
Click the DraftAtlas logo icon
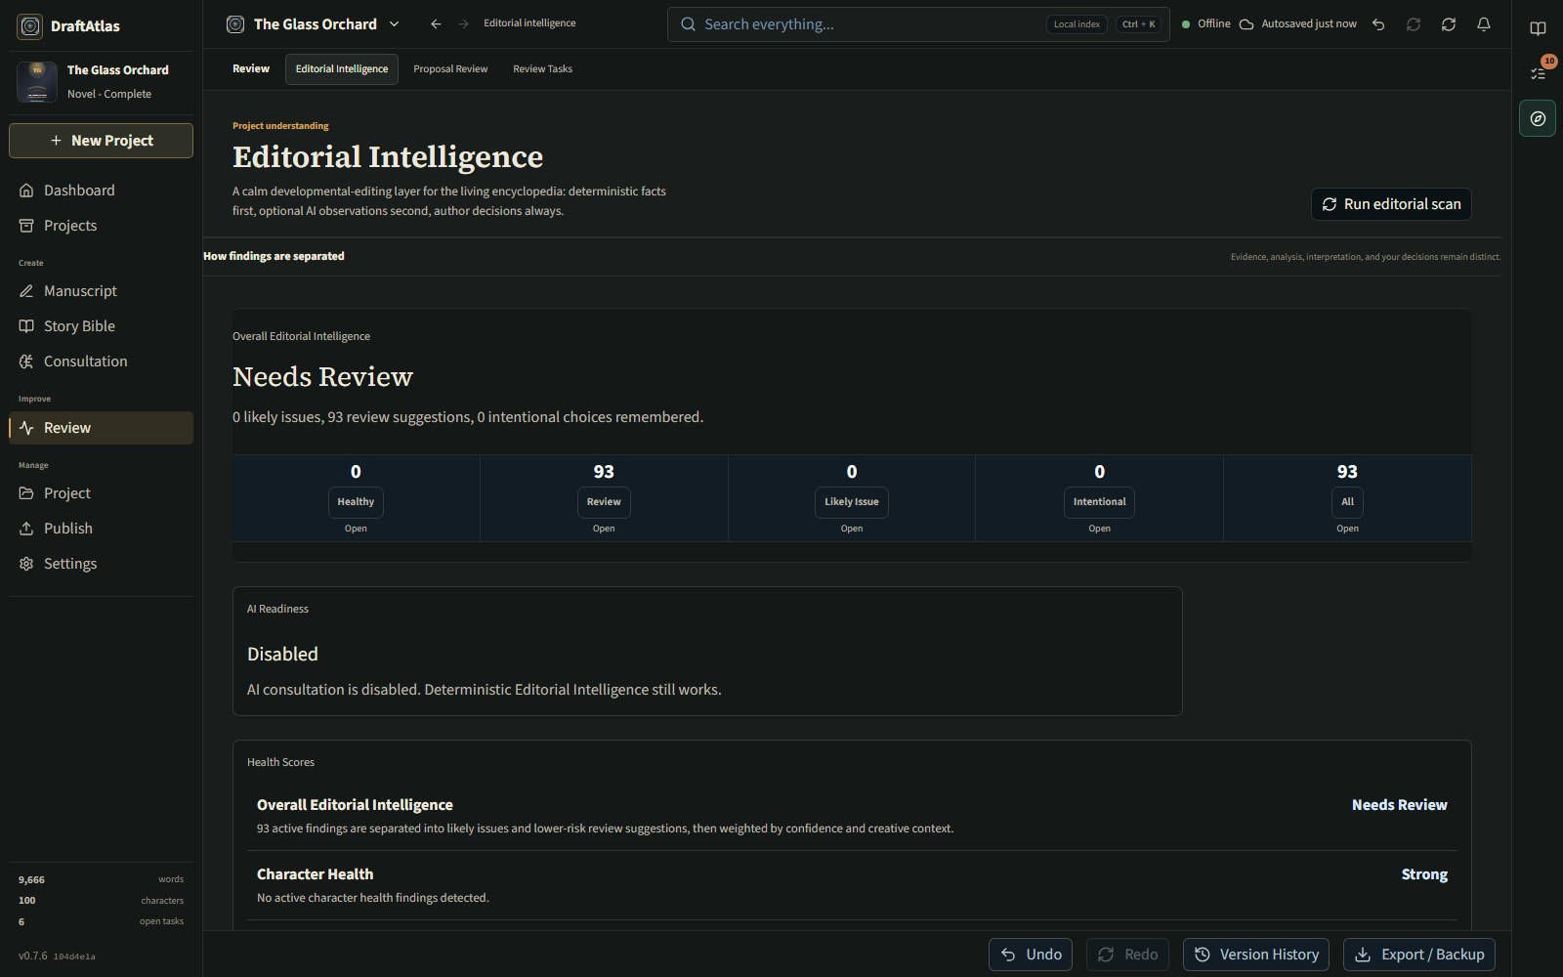pyautogui.click(x=30, y=26)
